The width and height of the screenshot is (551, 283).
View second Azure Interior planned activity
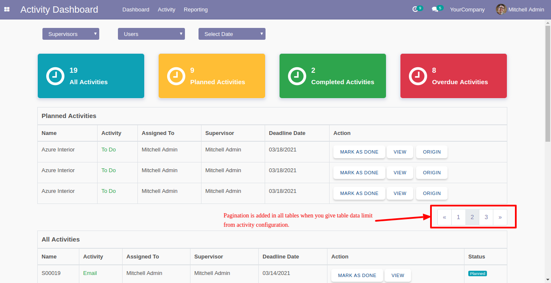400,173
